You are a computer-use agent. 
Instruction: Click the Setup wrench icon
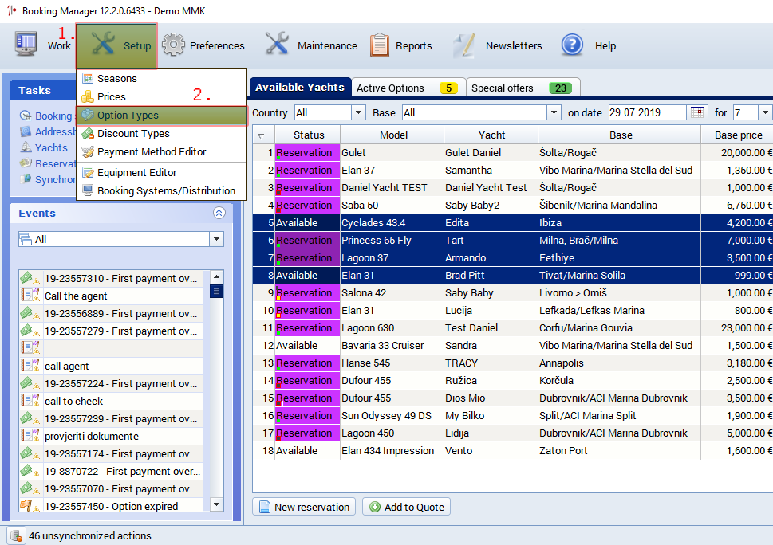pos(103,43)
